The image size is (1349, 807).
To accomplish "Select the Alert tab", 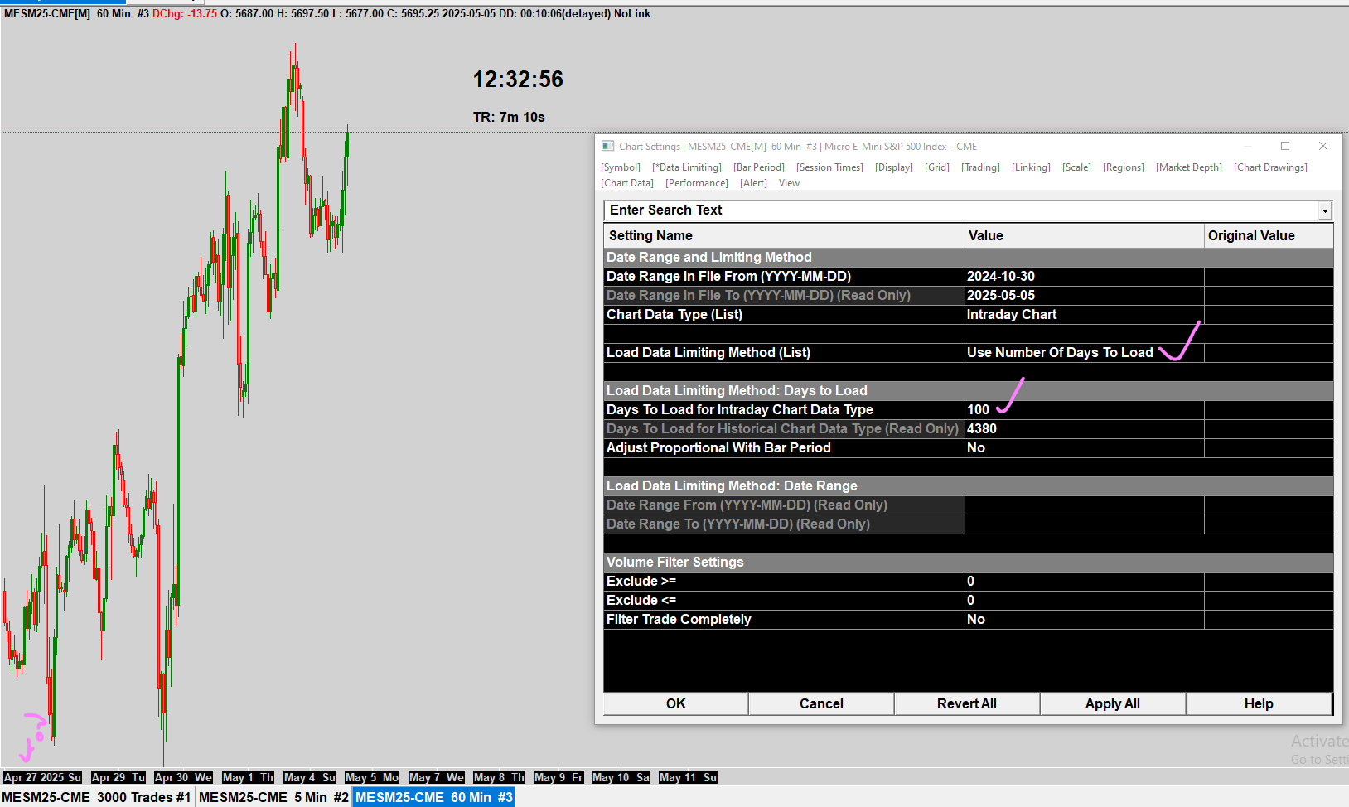I will [x=753, y=183].
